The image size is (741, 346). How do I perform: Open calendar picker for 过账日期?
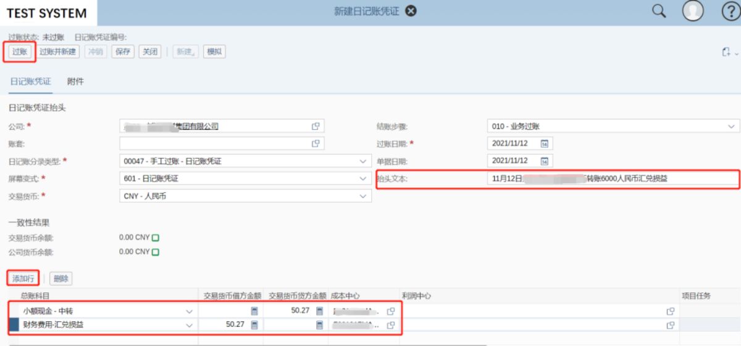point(545,143)
